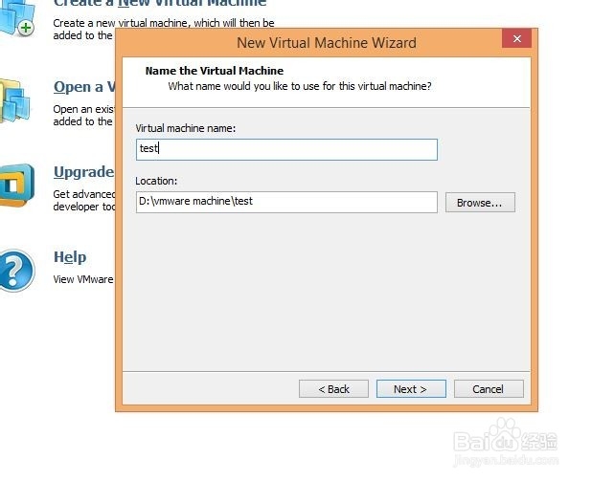Click the Help question mark icon
The width and height of the screenshot is (592, 481).
coord(17,271)
